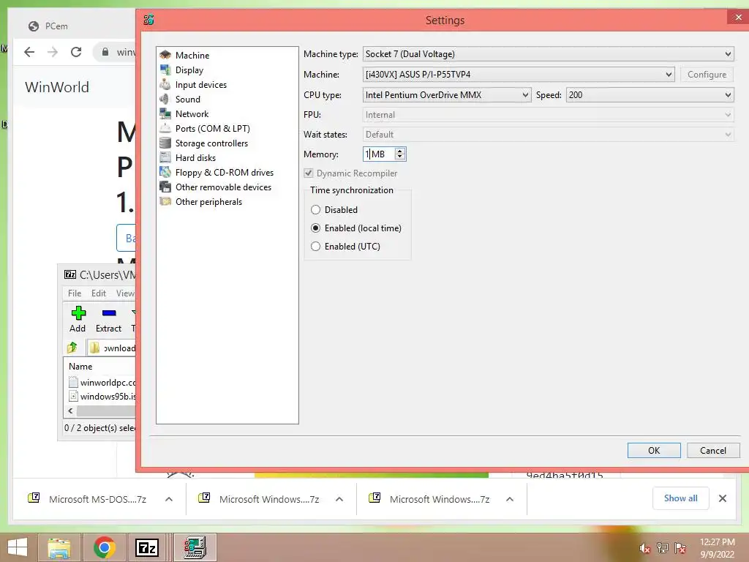Click the Sound speaker icon in sidebar
This screenshot has height=562, width=749.
click(x=165, y=99)
